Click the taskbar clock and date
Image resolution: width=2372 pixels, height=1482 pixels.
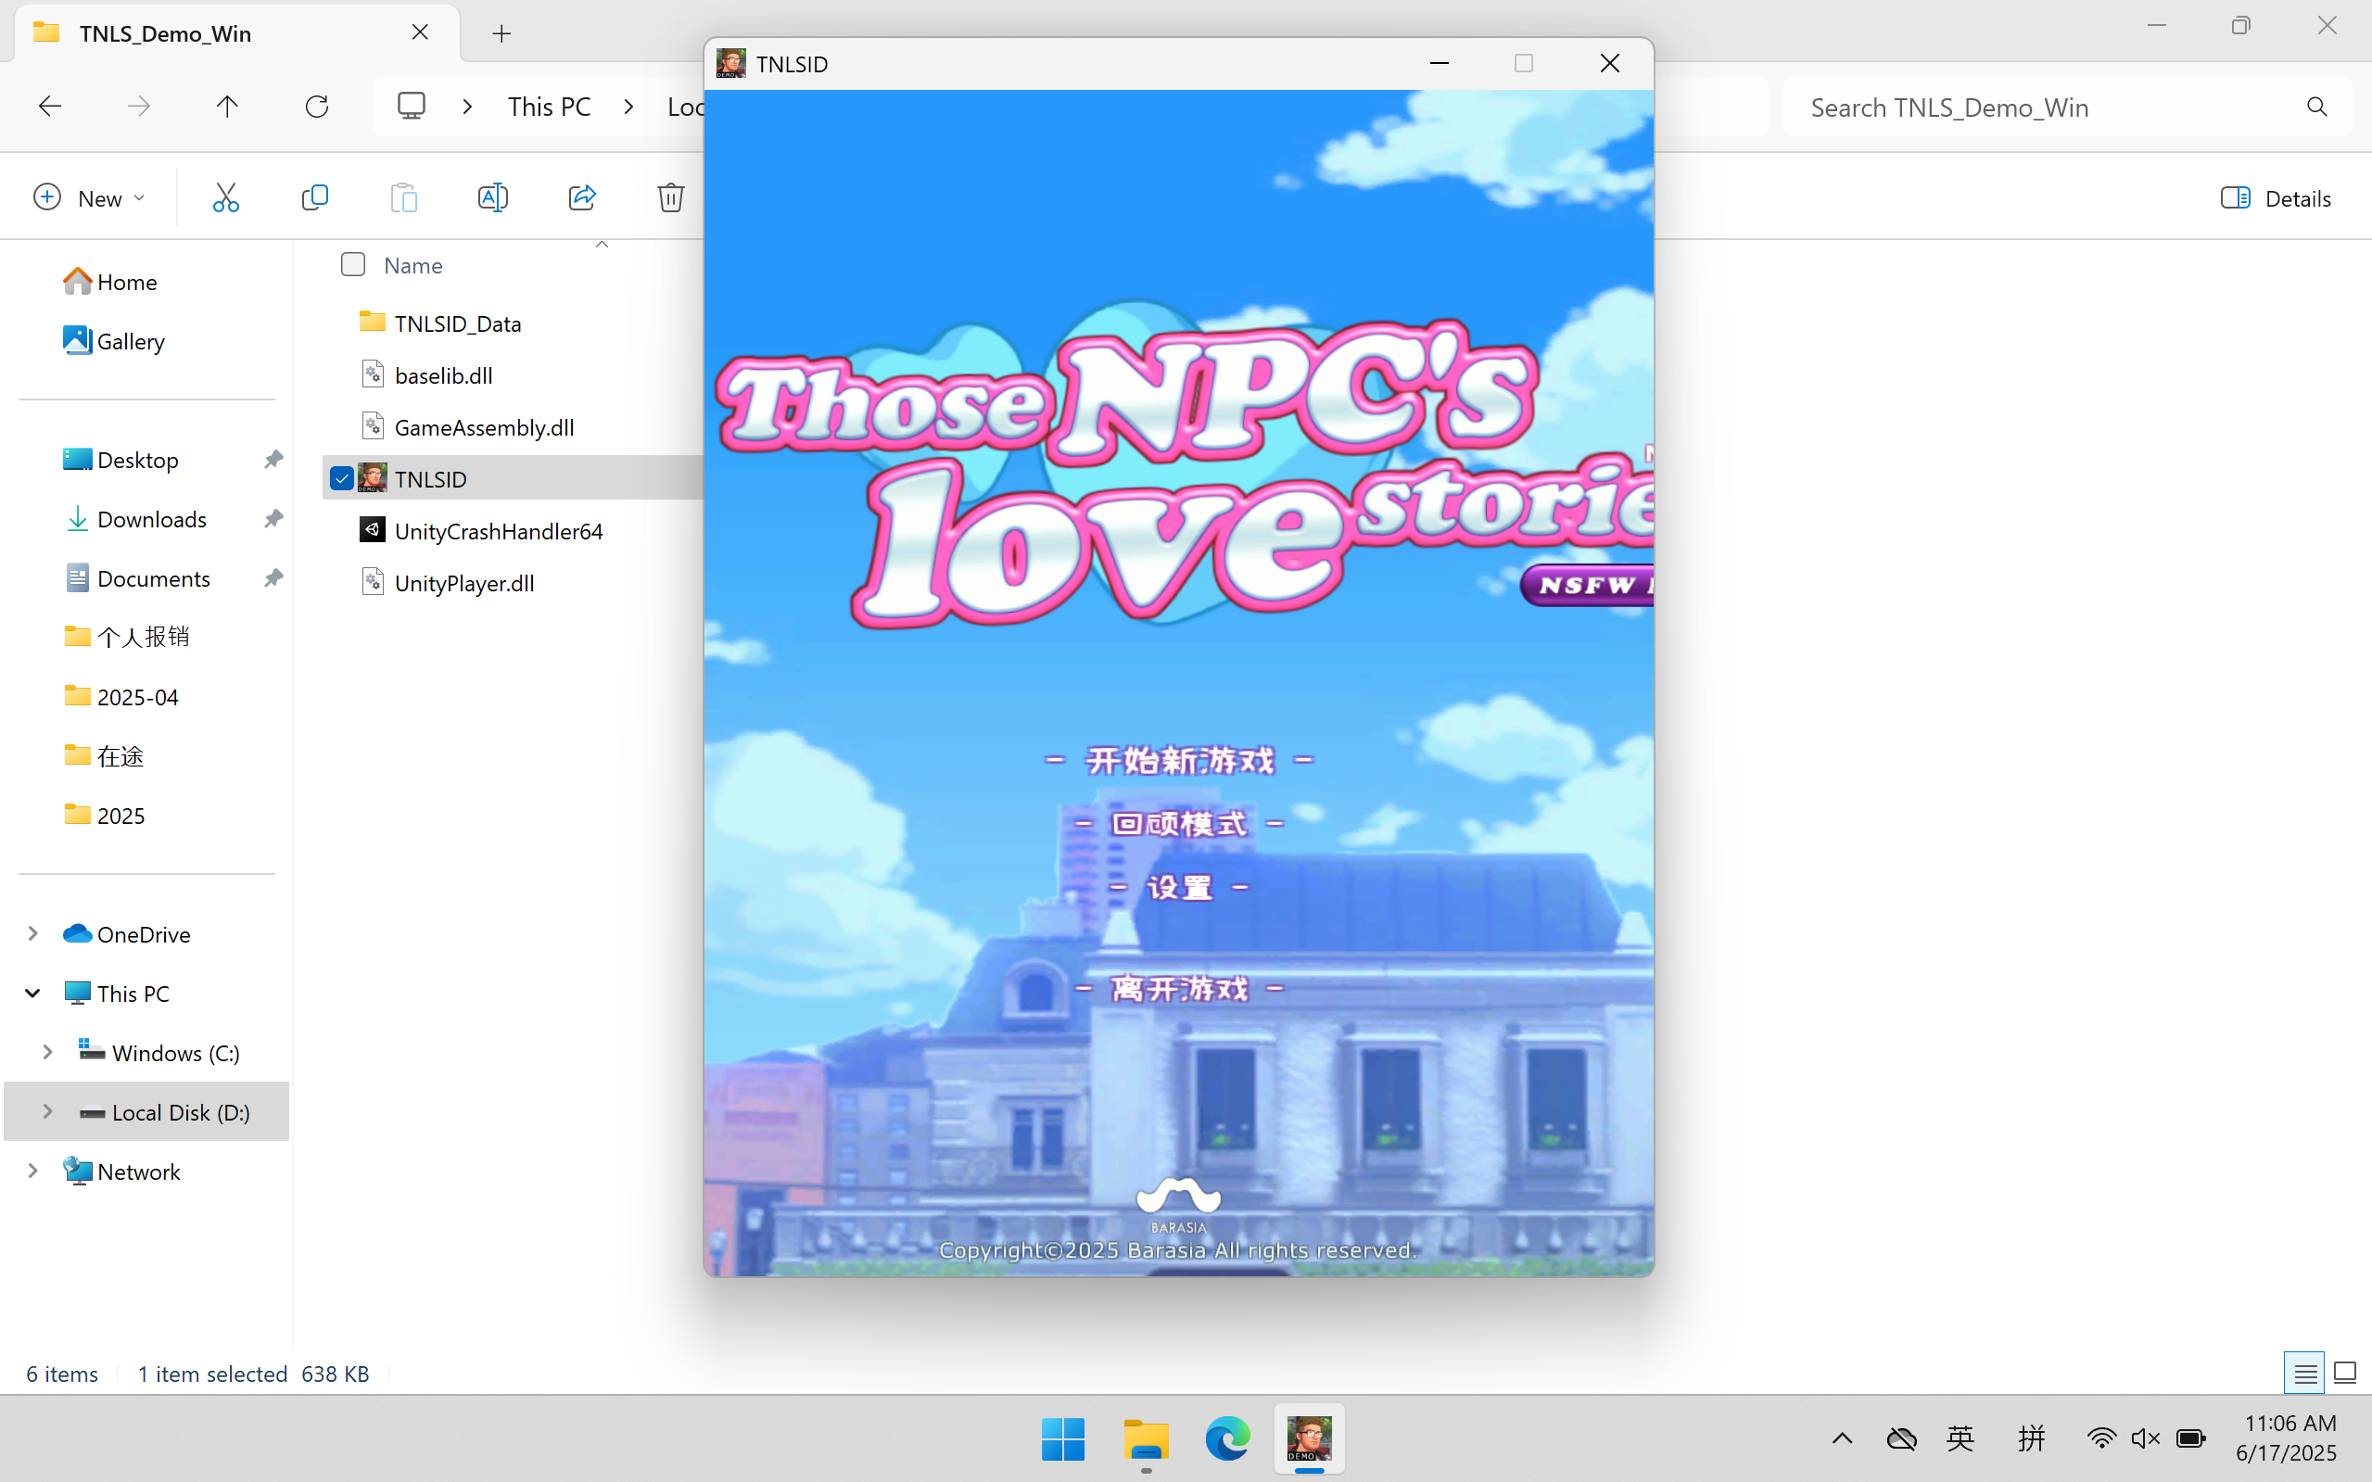point(2289,1438)
